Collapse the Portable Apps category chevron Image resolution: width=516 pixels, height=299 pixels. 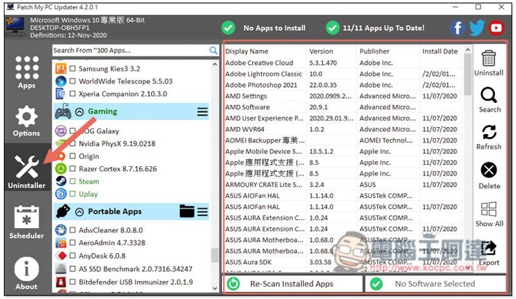click(79, 212)
